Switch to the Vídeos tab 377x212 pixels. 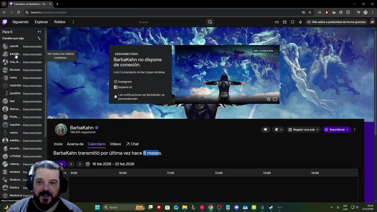[x=115, y=144]
